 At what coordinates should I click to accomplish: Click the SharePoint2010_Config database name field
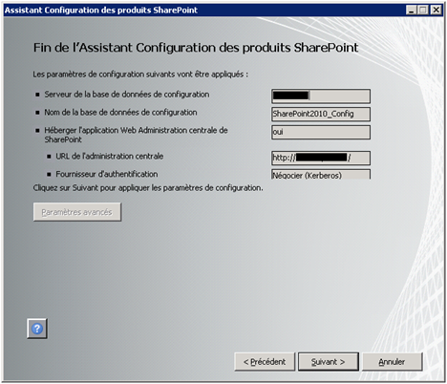pos(321,114)
